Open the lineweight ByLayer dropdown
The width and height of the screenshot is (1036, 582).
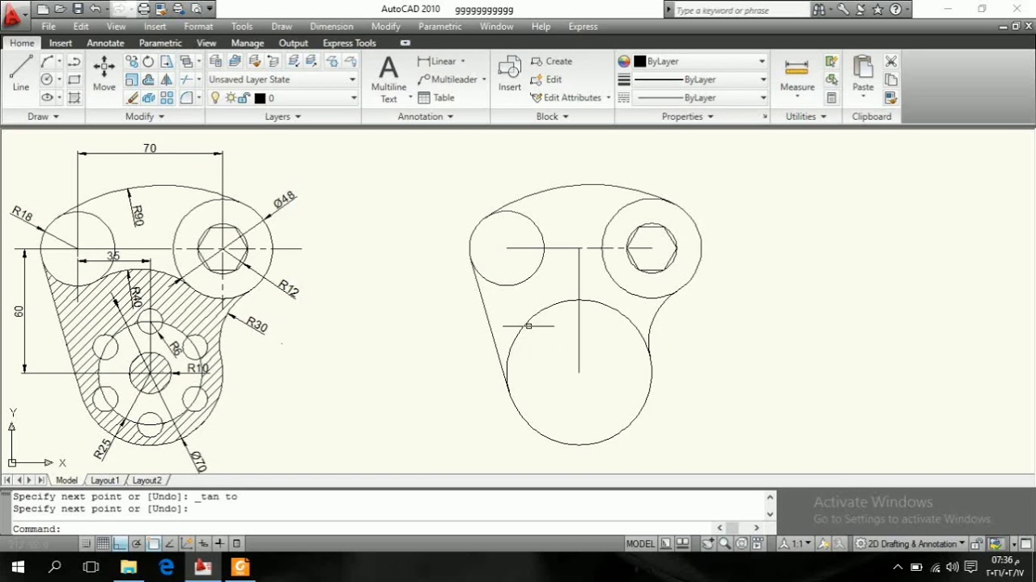[699, 79]
